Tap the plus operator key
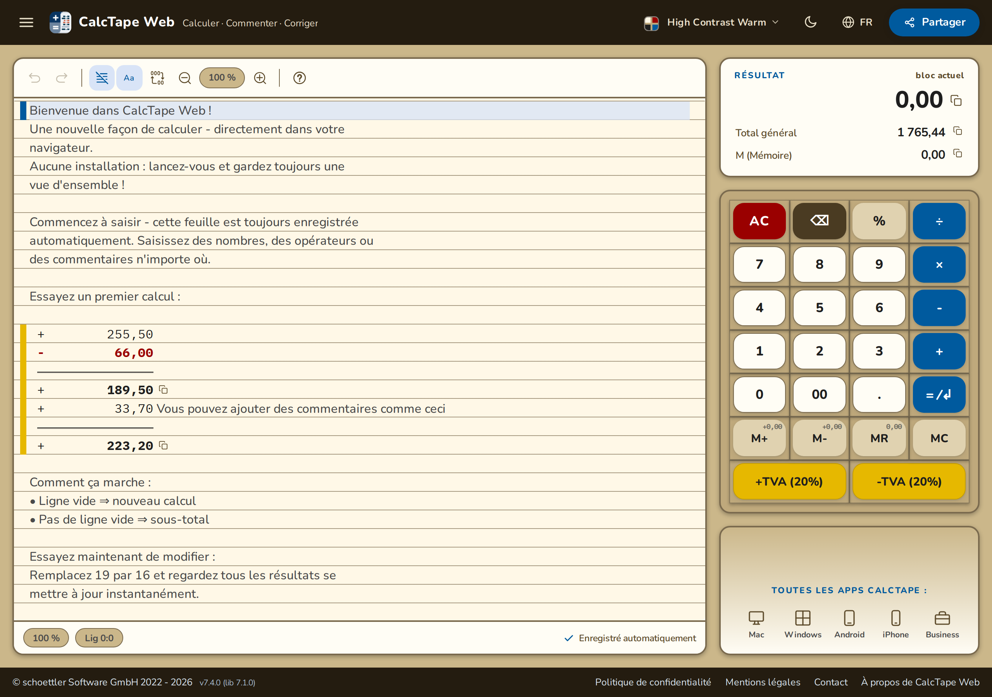The image size is (992, 697). [x=939, y=351]
